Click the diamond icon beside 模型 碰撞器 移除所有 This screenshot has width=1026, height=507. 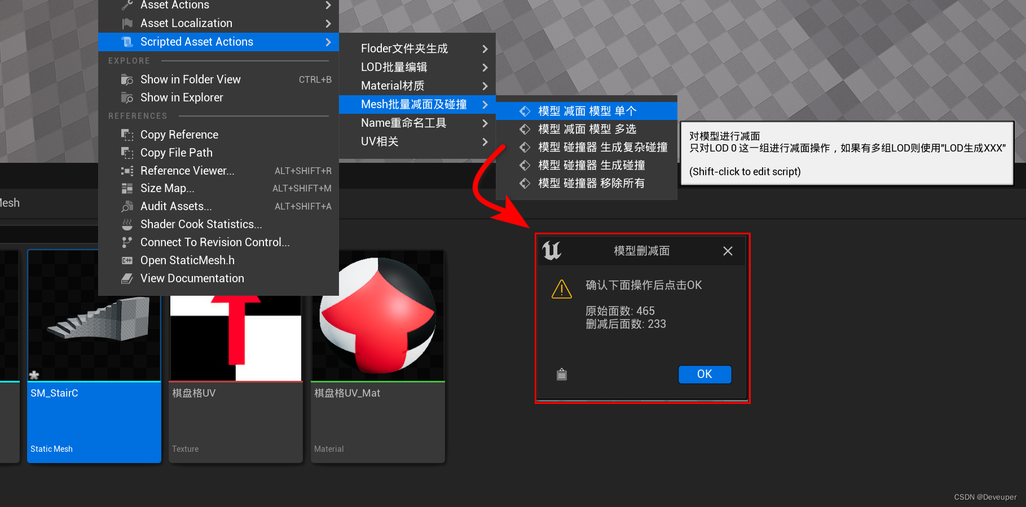525,183
